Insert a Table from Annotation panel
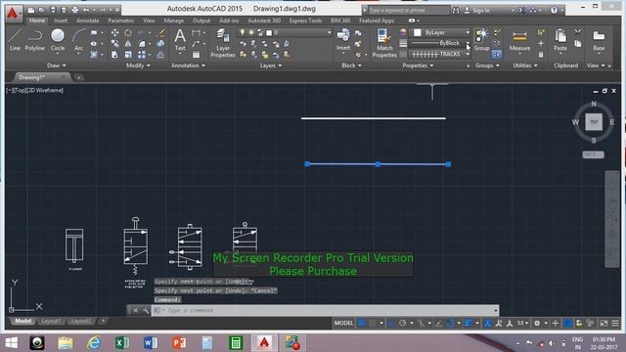The width and height of the screenshot is (626, 352). coord(196,55)
